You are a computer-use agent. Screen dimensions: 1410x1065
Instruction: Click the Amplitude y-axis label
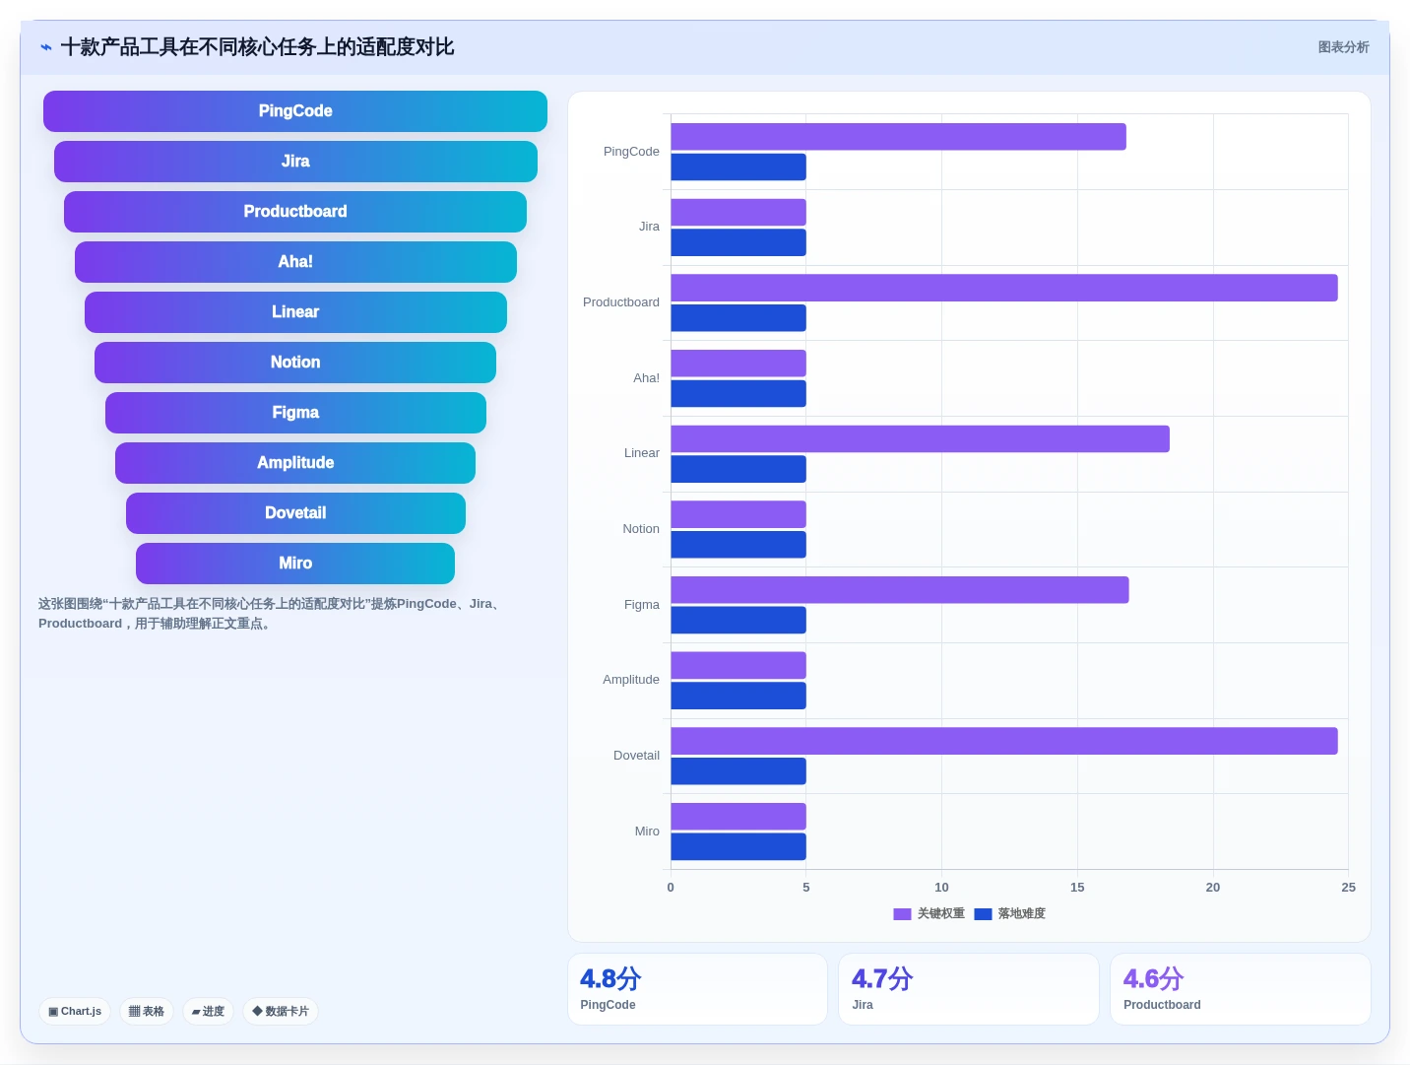(x=631, y=680)
